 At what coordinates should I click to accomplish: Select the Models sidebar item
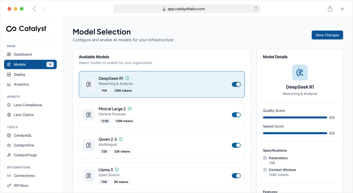coord(30,65)
